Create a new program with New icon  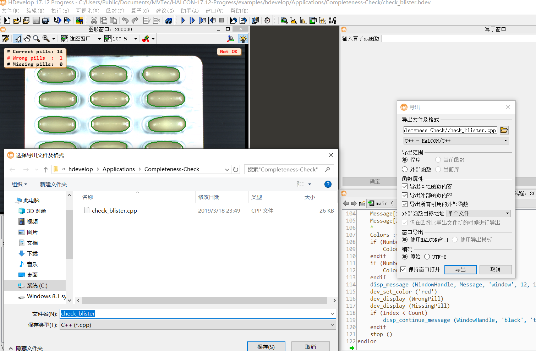[7, 20]
